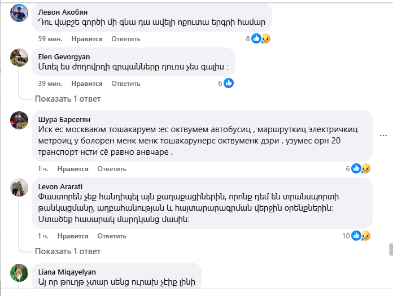The image size is (393, 296).
Task: Open Elen Gevorgyan's profile avatar
Action: pyautogui.click(x=20, y=57)
